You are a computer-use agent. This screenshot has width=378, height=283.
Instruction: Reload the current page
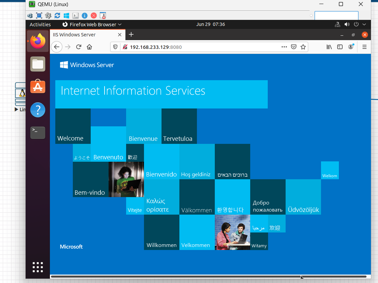click(79, 47)
